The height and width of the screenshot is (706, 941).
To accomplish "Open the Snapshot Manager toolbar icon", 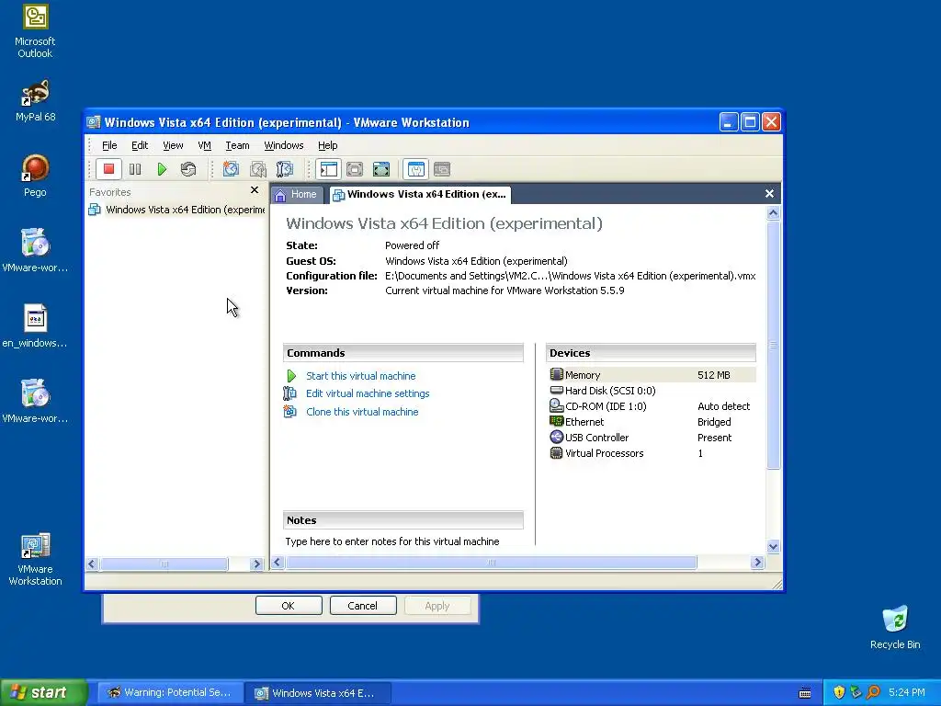I will 285,169.
